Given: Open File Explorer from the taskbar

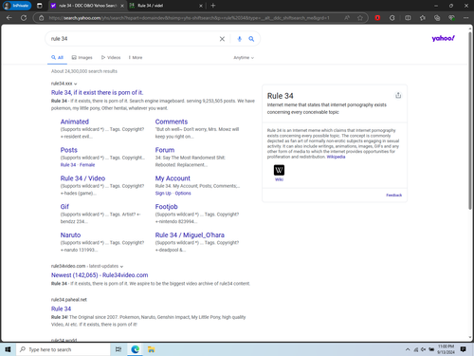Looking at the screenshot, I should point(152,349).
